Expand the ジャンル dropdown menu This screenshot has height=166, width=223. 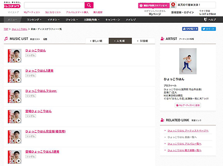(x=71, y=20)
